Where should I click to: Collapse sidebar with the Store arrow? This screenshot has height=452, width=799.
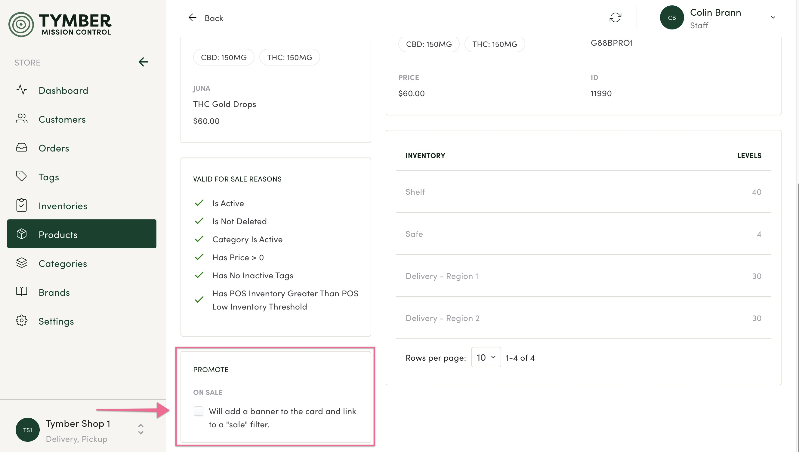[143, 62]
